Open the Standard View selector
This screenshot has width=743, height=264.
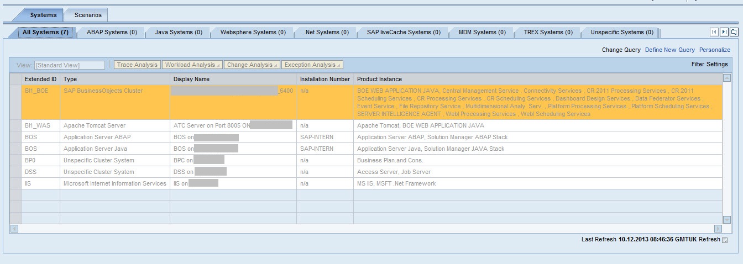[70, 65]
